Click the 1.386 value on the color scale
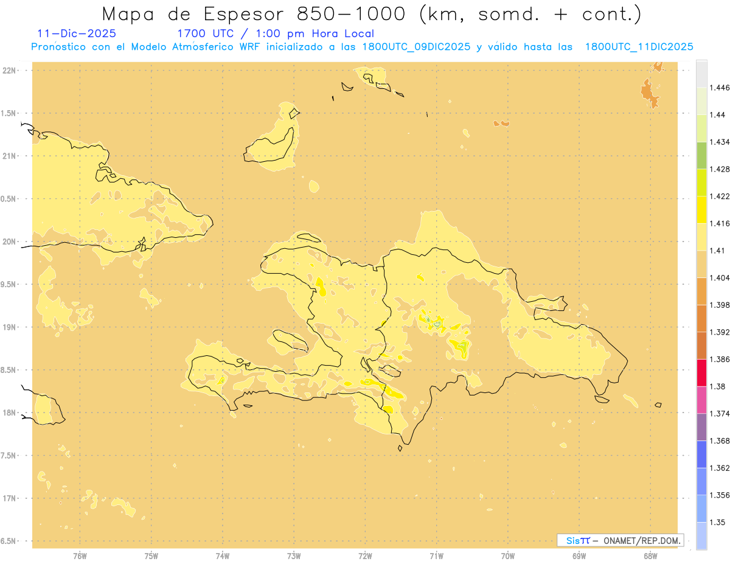The image size is (730, 564). pyautogui.click(x=720, y=359)
